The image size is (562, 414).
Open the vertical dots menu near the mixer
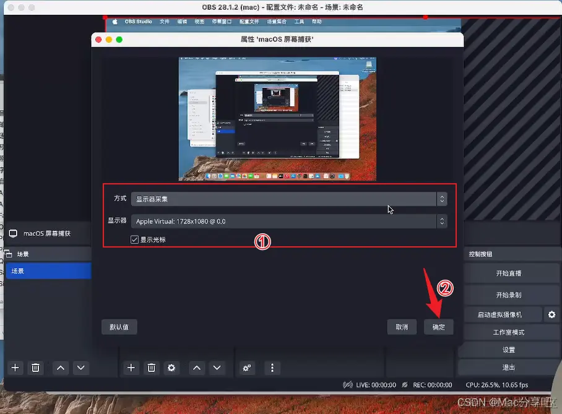tap(272, 368)
